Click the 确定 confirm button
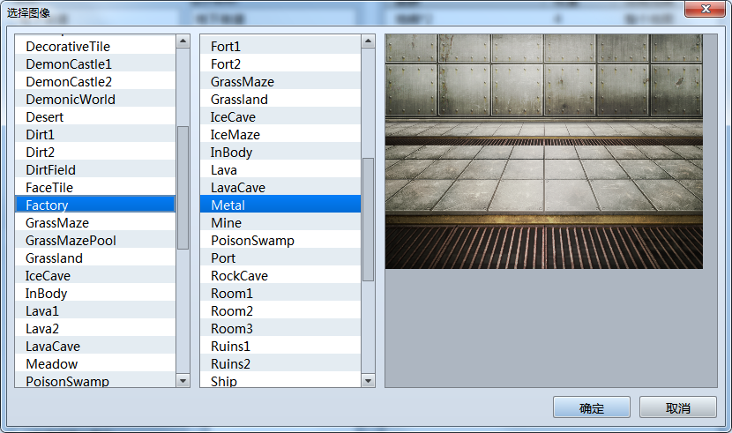 592,407
